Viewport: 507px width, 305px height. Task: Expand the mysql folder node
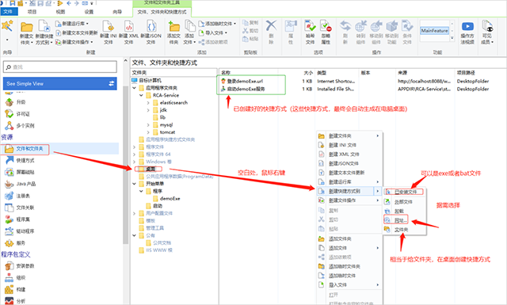(148, 125)
